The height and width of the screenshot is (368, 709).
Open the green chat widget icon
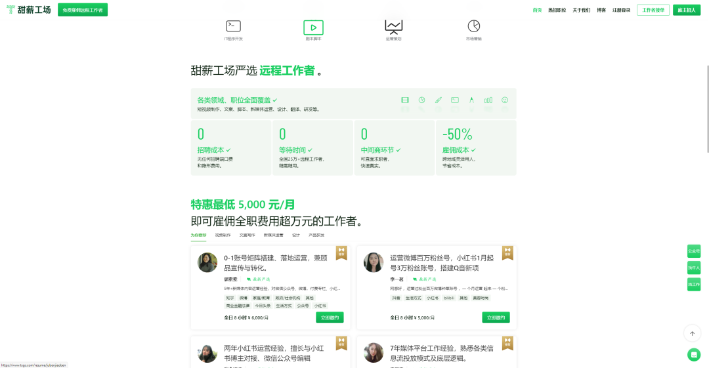pyautogui.click(x=693, y=354)
